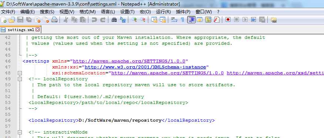
Task: Open the 视图(V) menu
Action: pos(67,12)
